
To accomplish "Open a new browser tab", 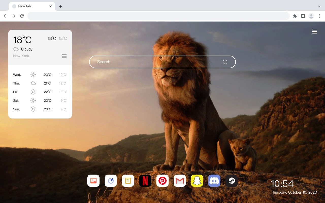I will (60, 6).
